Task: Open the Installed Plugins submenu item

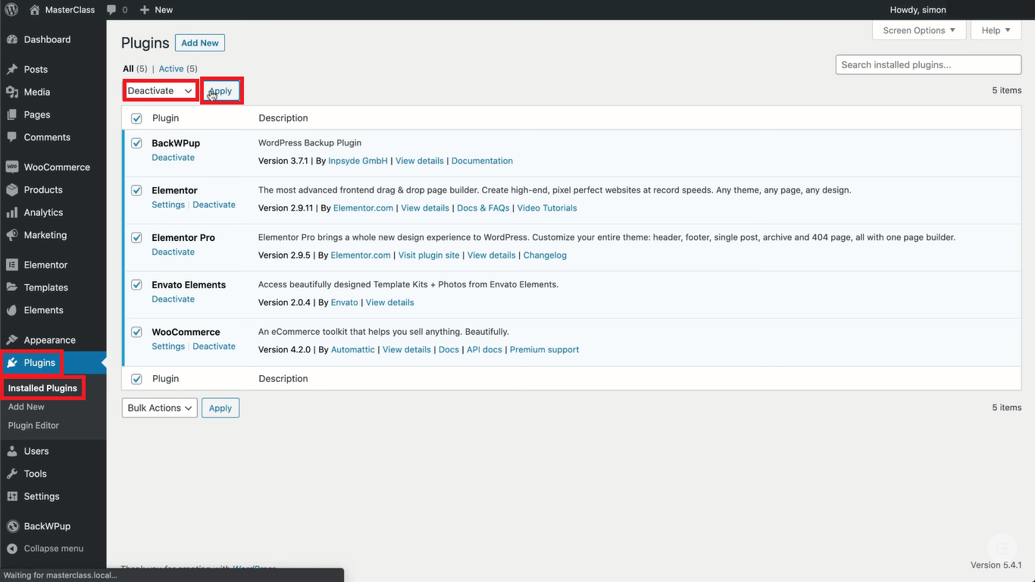Action: (x=42, y=388)
